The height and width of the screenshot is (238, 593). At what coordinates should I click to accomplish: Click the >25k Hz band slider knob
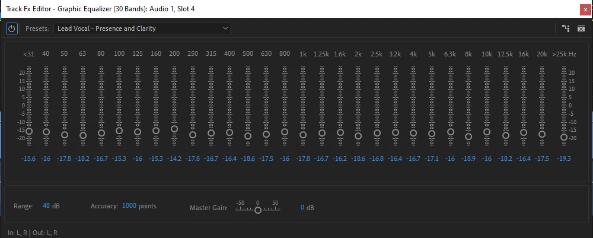[x=564, y=137]
